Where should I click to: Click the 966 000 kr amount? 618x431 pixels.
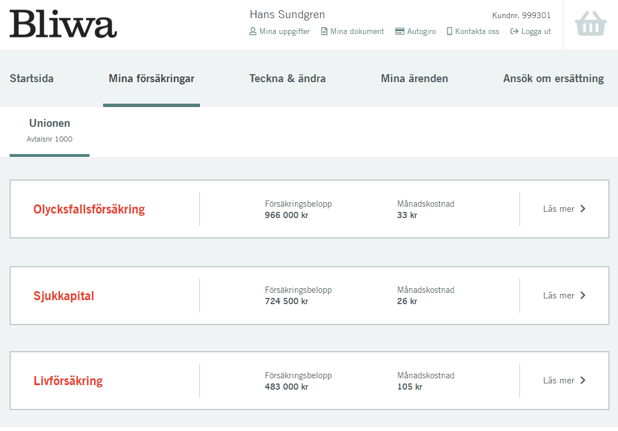(x=287, y=215)
